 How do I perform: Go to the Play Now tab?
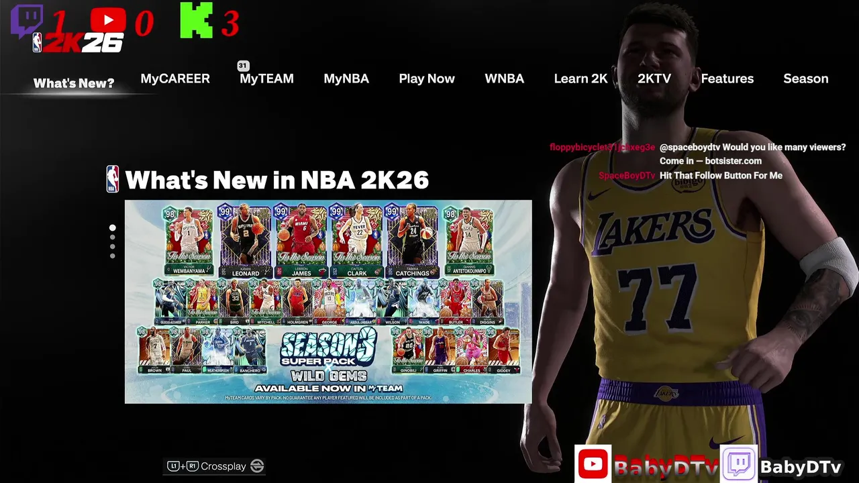[427, 78]
